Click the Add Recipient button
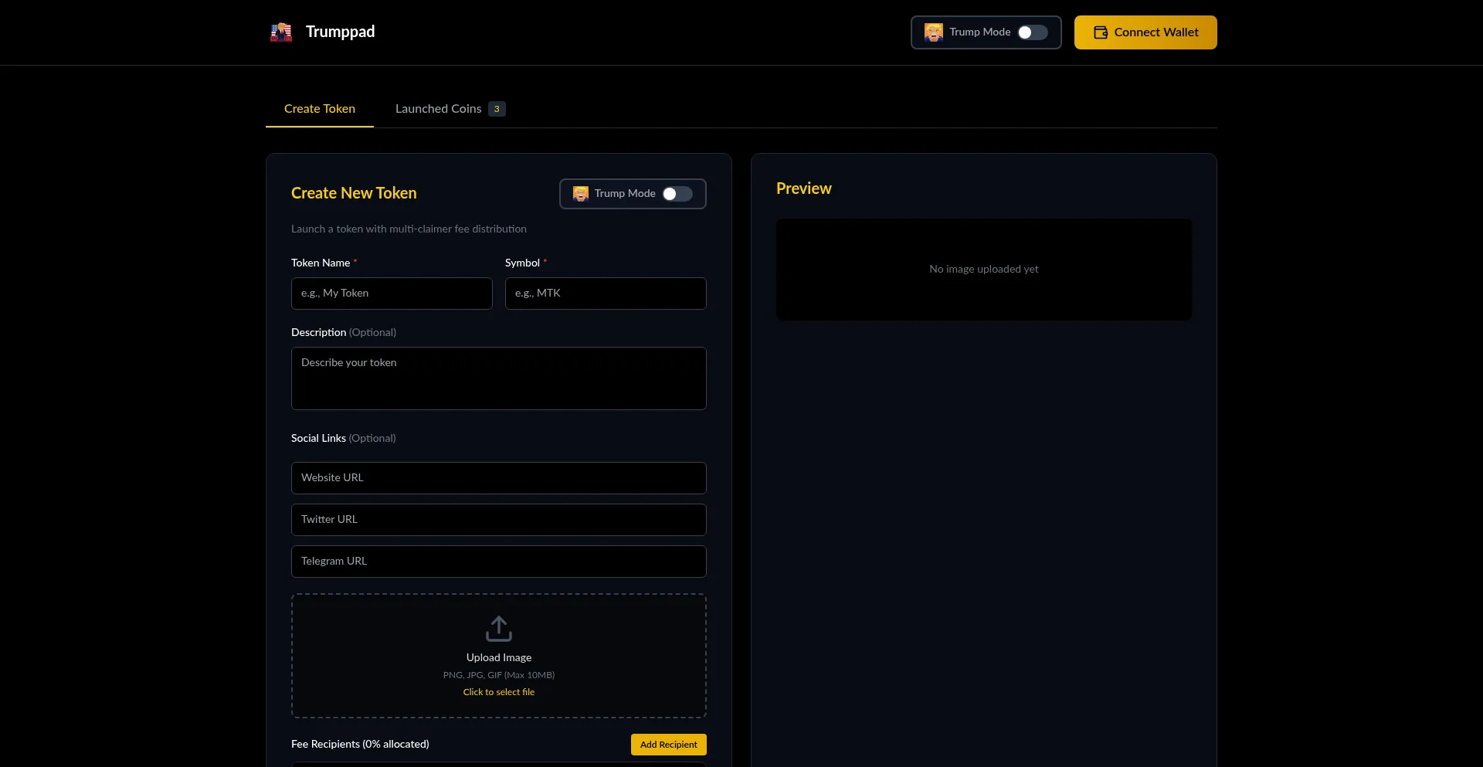Image resolution: width=1483 pixels, height=767 pixels. tap(668, 745)
